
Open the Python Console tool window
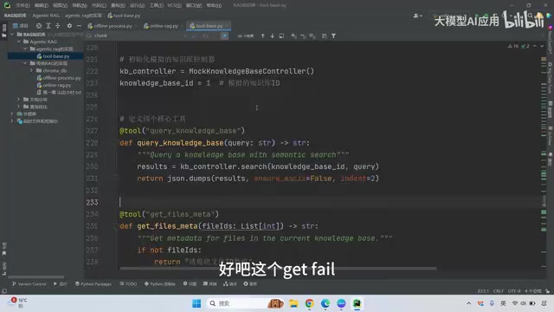click(x=159, y=283)
